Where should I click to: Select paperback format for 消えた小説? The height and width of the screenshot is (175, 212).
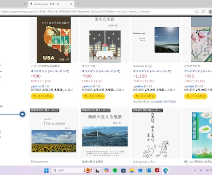101,71
